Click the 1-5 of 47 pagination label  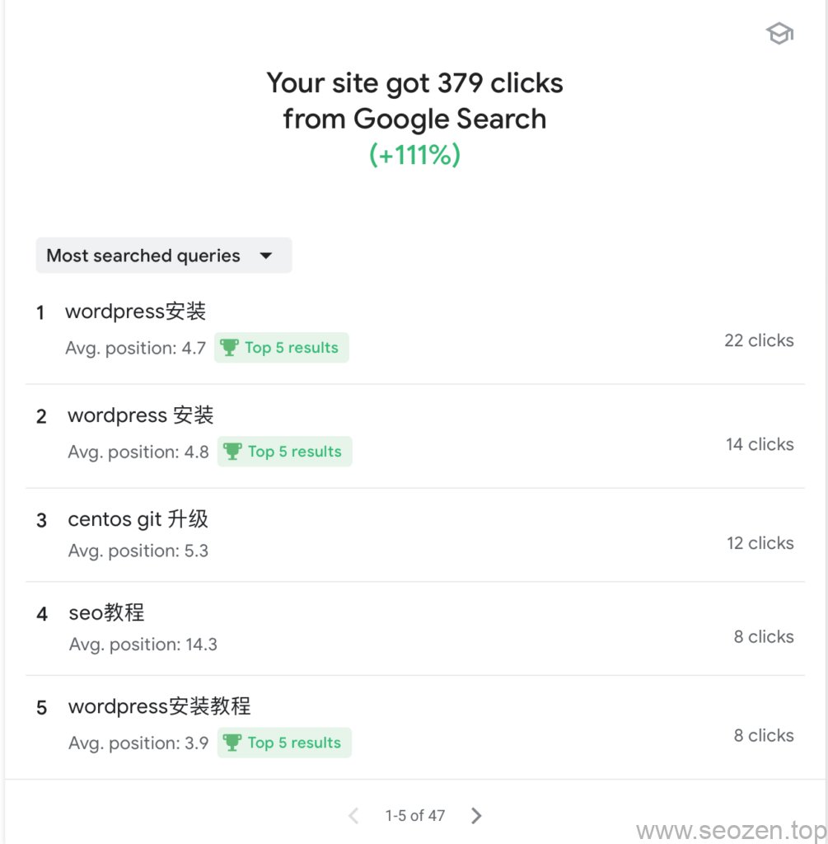414,816
